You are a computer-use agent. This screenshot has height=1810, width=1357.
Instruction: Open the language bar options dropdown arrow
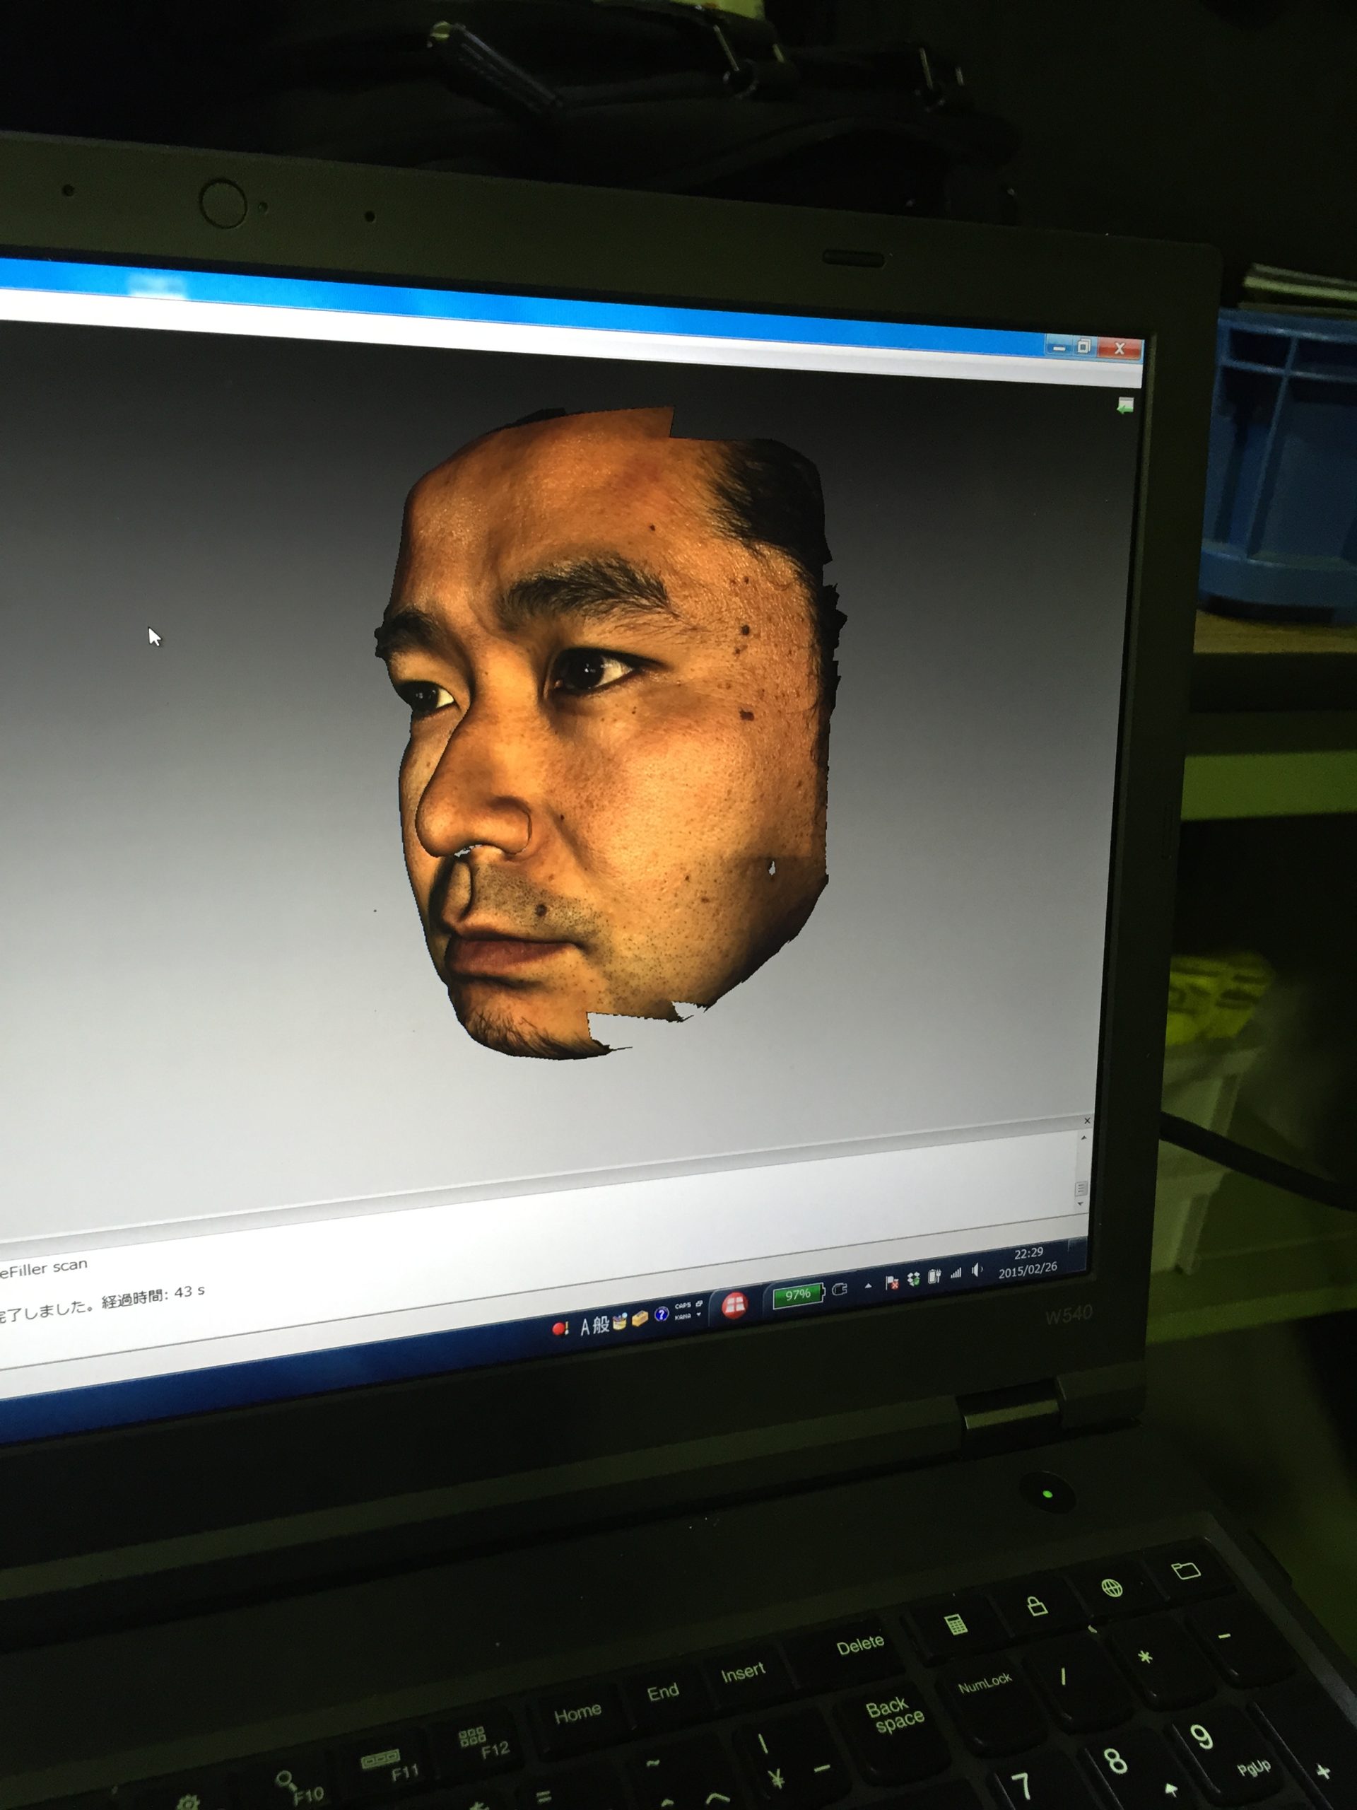pyautogui.click(x=700, y=1314)
